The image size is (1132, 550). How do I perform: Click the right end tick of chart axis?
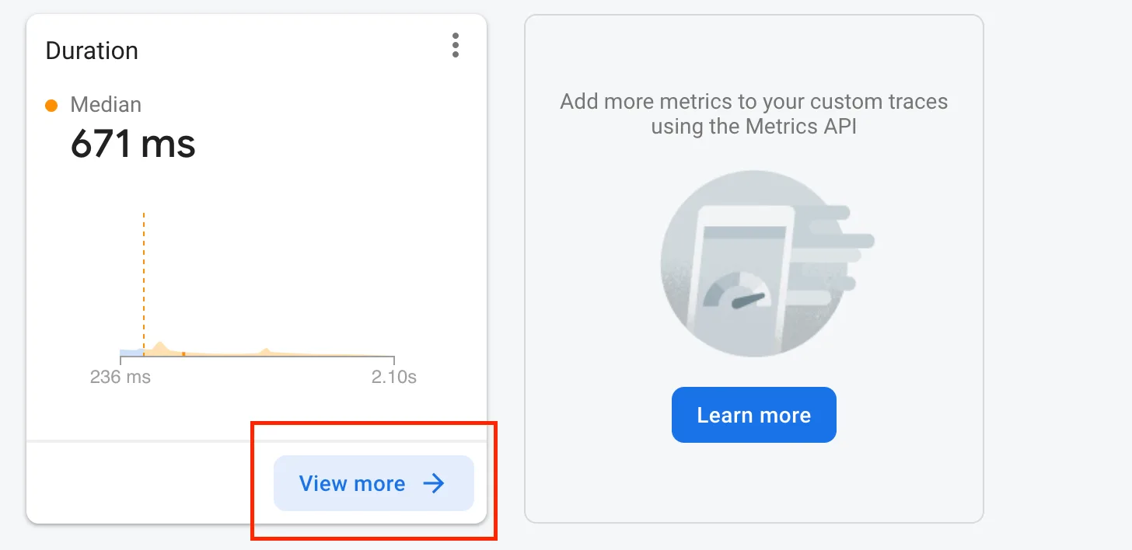[394, 360]
